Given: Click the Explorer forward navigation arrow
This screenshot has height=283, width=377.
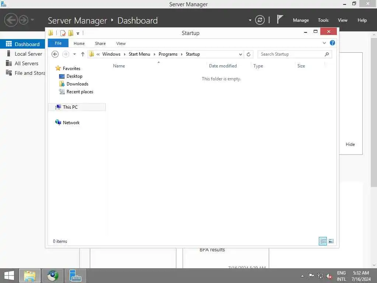Looking at the screenshot, I should coord(66,54).
